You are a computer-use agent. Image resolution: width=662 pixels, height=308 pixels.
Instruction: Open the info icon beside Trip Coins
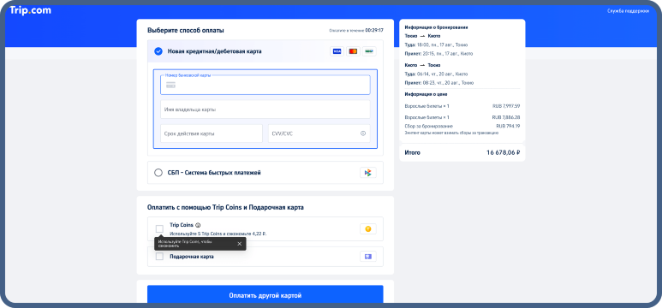(x=198, y=225)
